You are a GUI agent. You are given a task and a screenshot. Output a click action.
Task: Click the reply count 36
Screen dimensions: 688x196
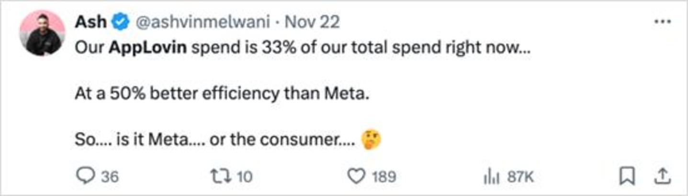(x=109, y=177)
